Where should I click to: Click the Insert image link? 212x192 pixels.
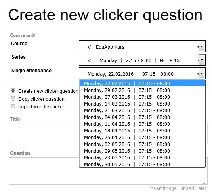pyautogui.click(x=163, y=188)
